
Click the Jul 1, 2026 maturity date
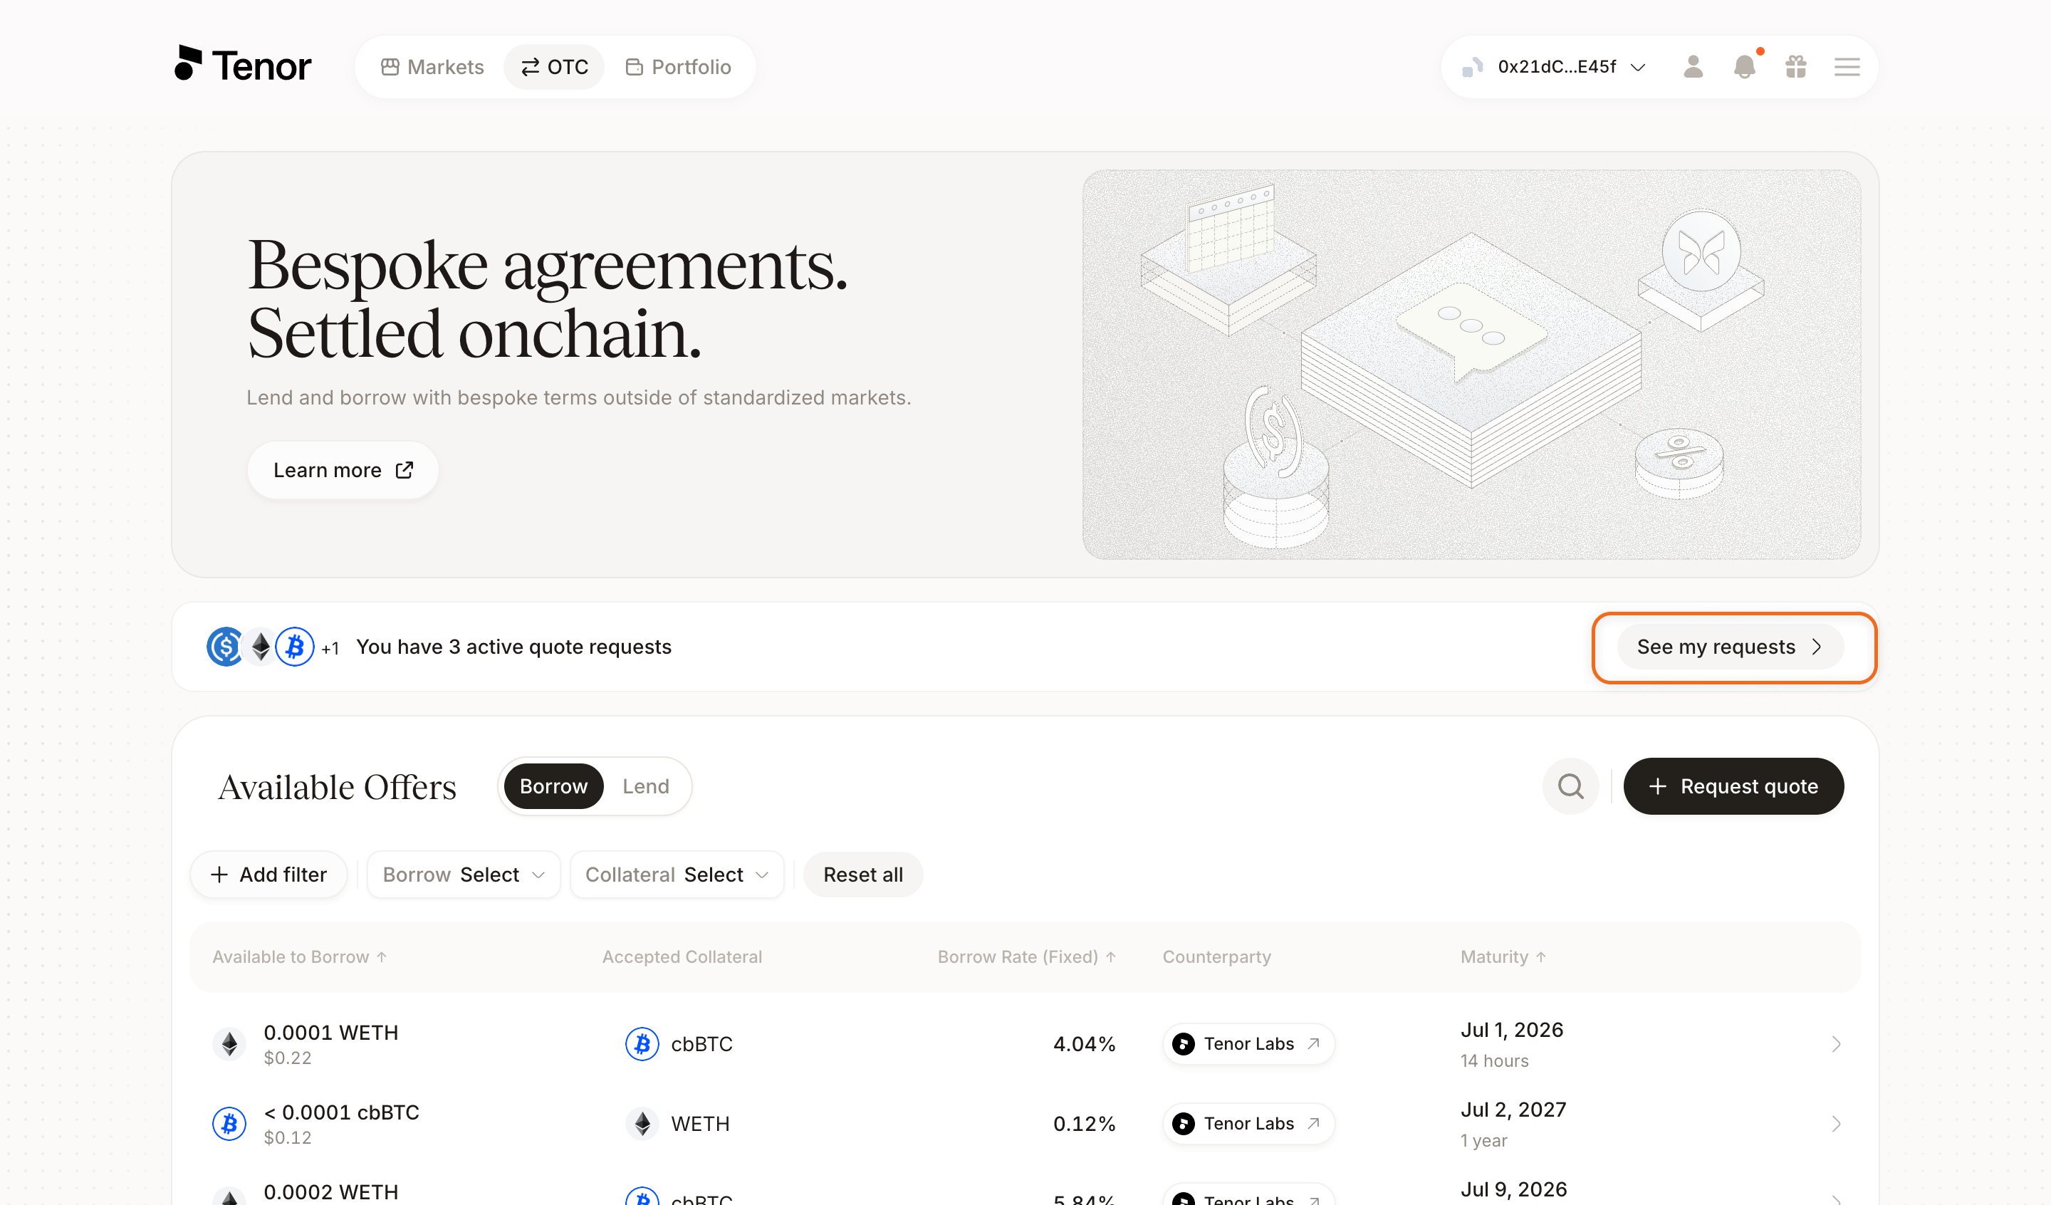coord(1511,1030)
